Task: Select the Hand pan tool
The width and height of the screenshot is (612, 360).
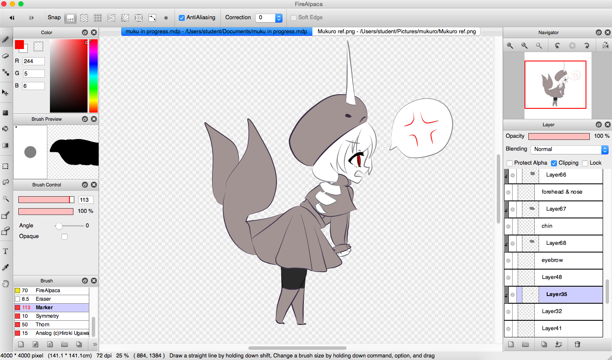Action: (x=6, y=284)
